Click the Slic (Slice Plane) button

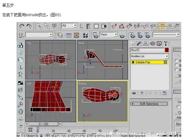tap(178, 124)
